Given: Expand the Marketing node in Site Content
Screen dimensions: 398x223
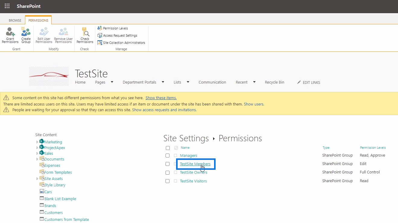Looking at the screenshot, I should pos(37,142).
